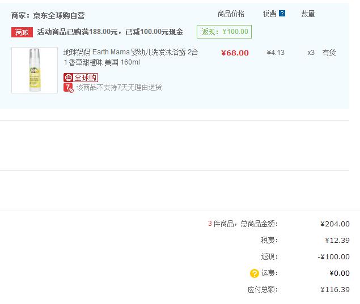Click the total goods amount ¥204.00
This screenshot has width=360, height=304.
pos(335,224)
